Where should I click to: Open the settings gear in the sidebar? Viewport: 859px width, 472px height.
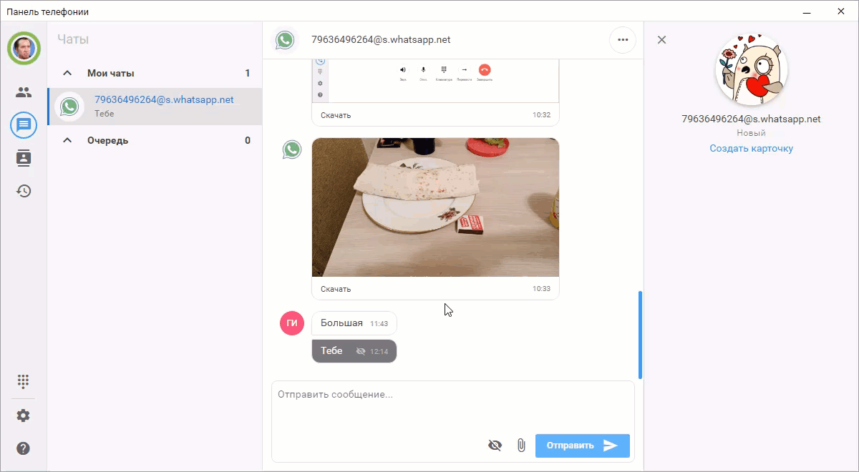[24, 415]
